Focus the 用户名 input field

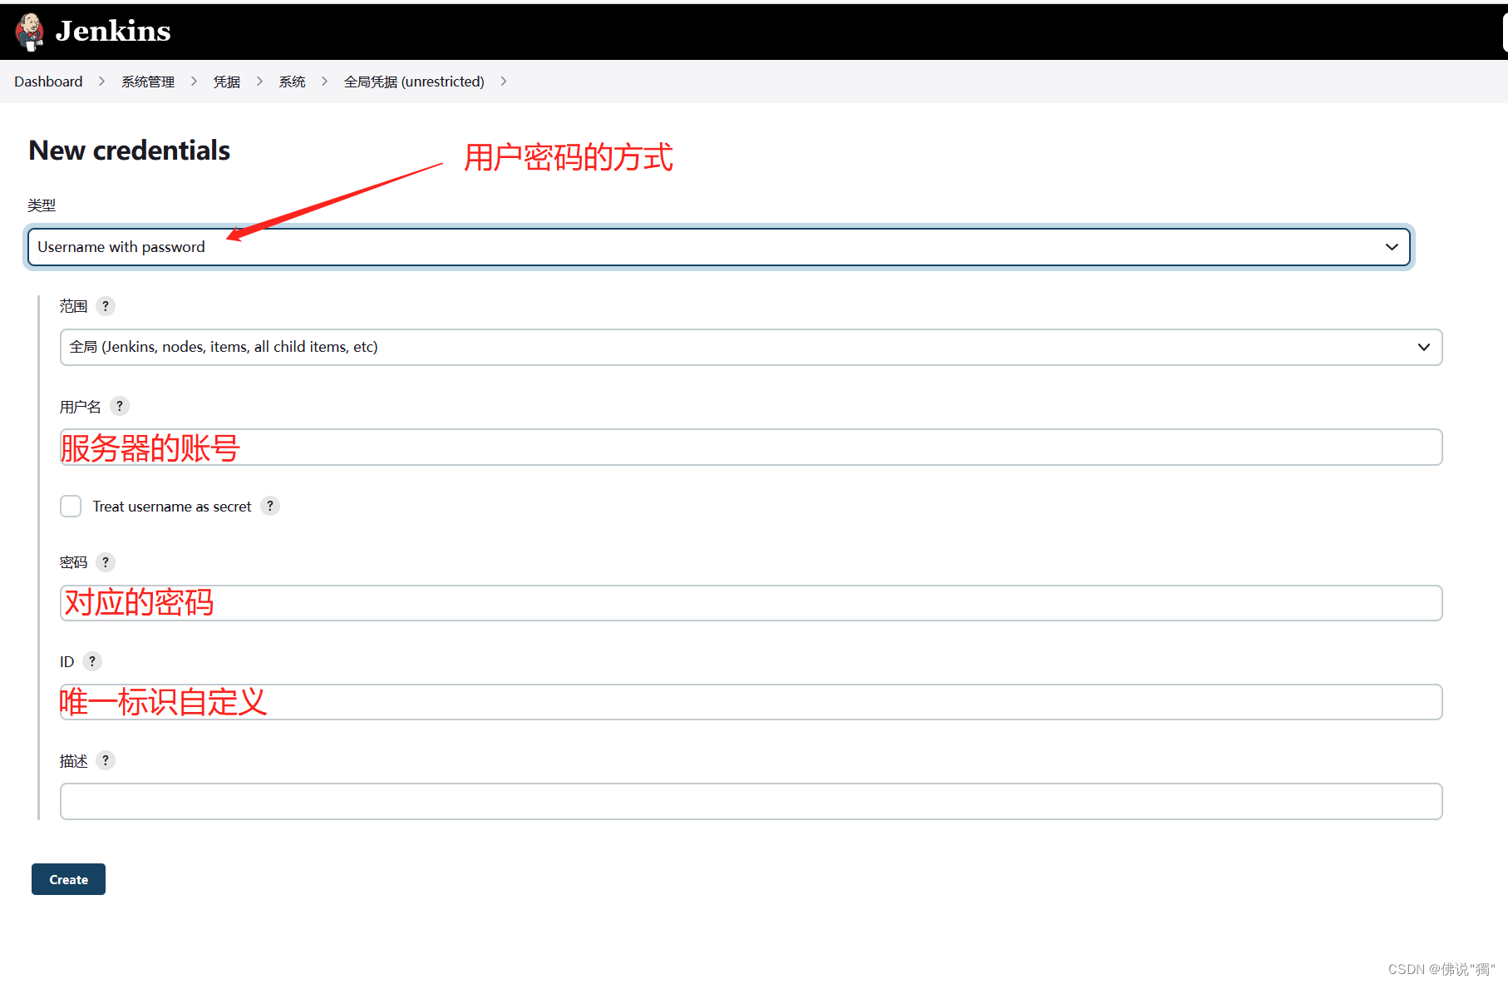click(x=751, y=447)
